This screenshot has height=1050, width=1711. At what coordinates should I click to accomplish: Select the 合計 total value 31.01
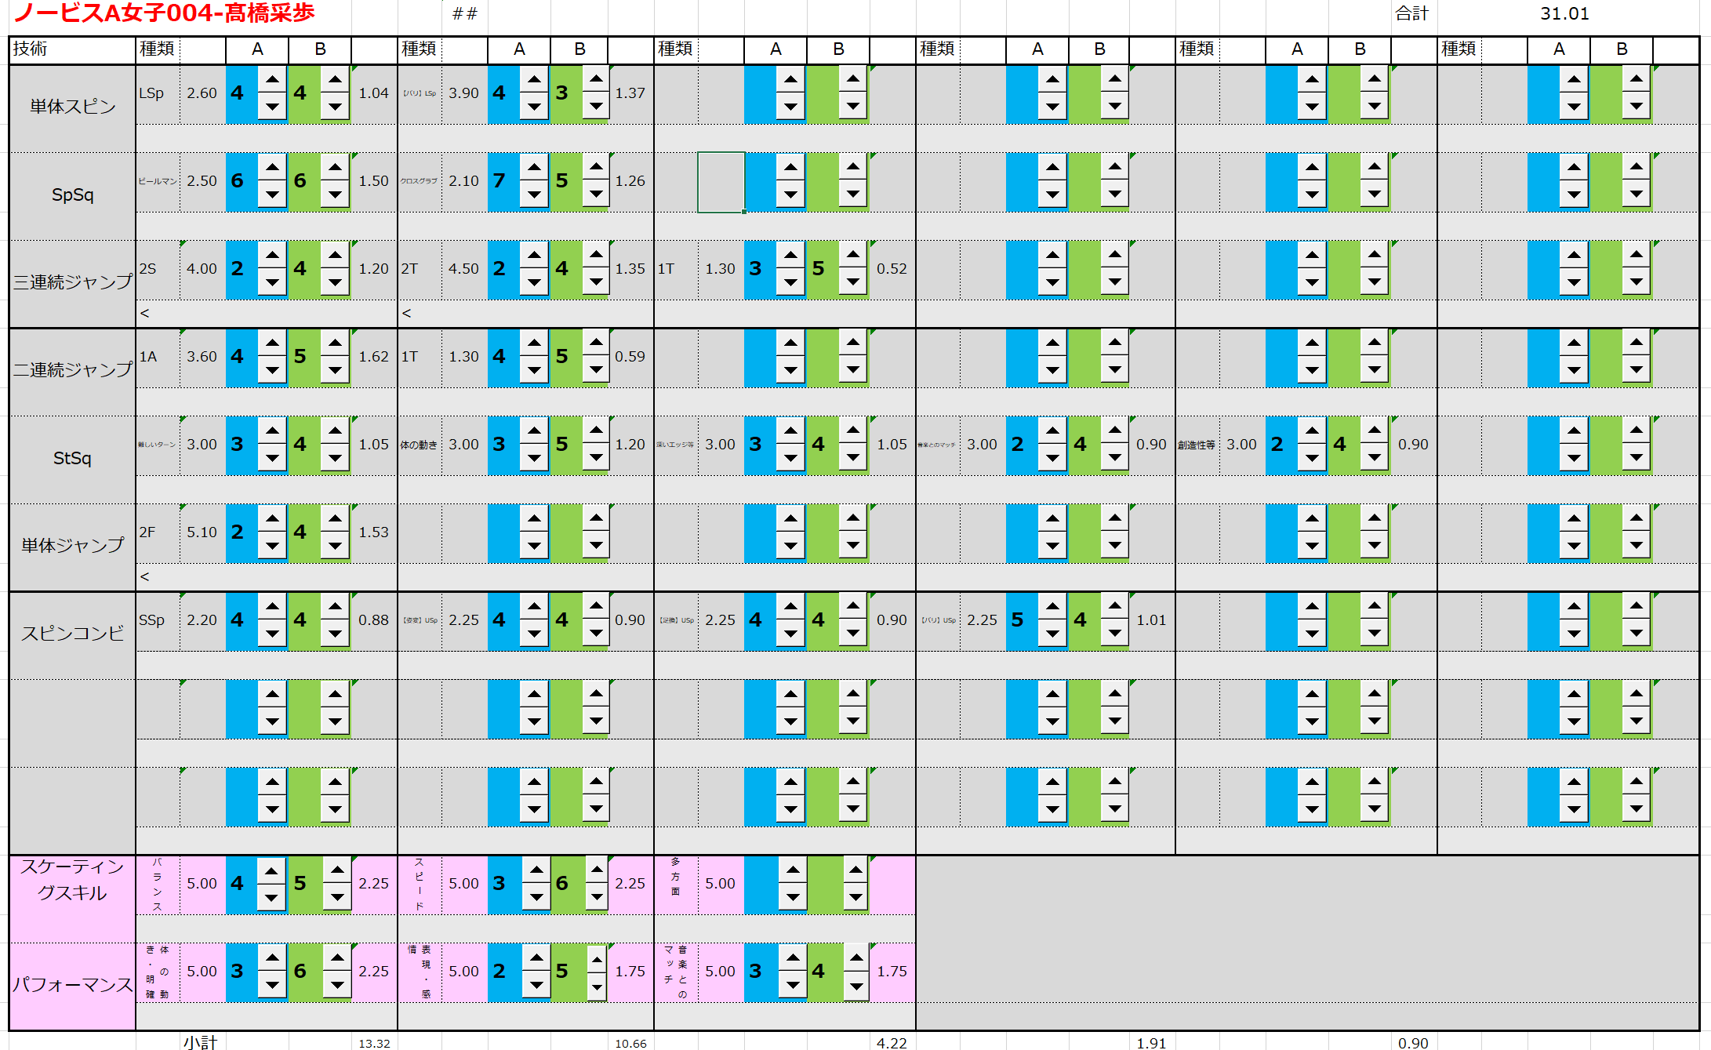[x=1564, y=14]
